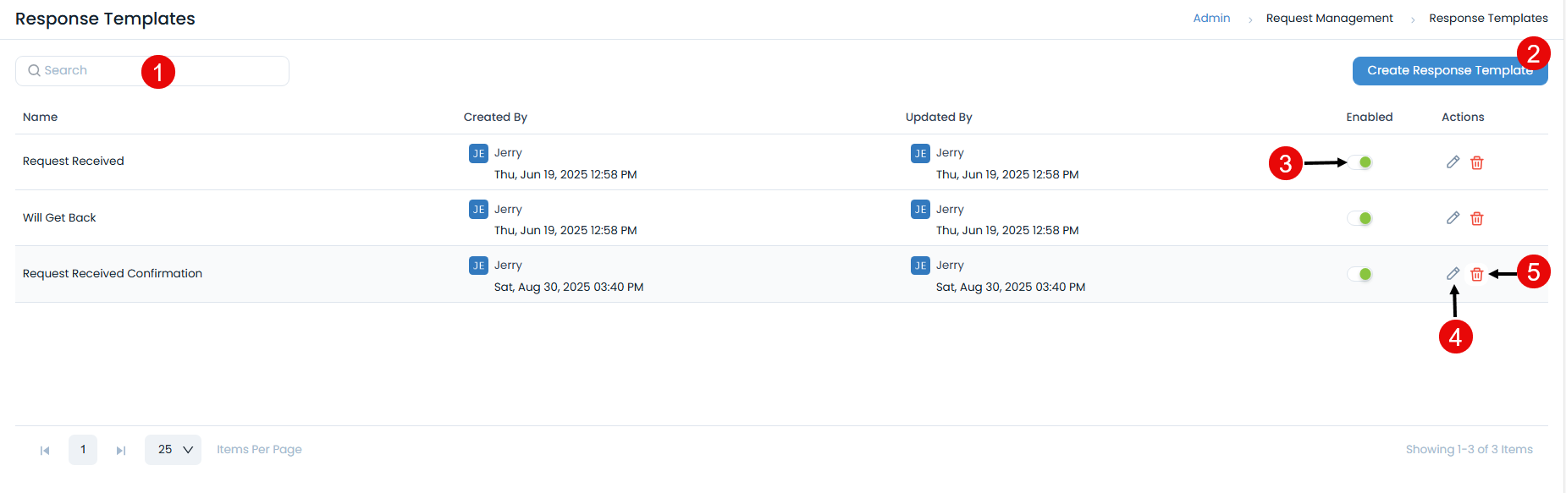1566x493 pixels.
Task: Turn off Request Received Confirmation enabled switch
Action: (x=1360, y=273)
